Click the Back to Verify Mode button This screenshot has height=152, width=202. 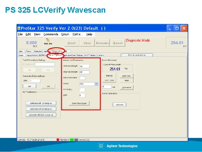(137, 55)
